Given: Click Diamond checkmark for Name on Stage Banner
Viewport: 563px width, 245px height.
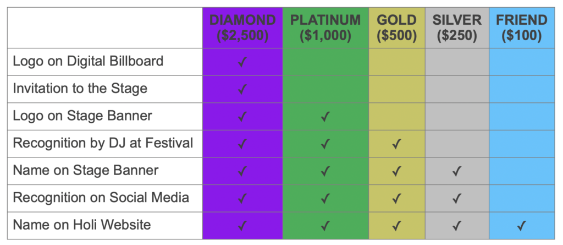Looking at the screenshot, I should pyautogui.click(x=242, y=171).
